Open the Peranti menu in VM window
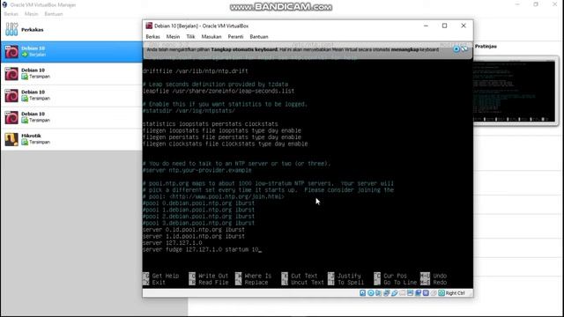The width and height of the screenshot is (564, 317). [235, 37]
